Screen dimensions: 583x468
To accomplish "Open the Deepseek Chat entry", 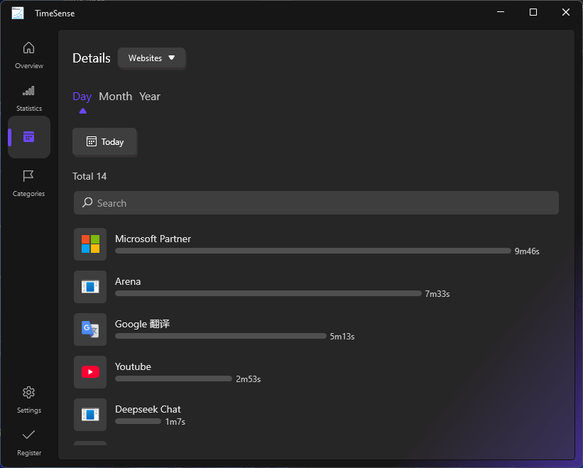I will pyautogui.click(x=316, y=415).
